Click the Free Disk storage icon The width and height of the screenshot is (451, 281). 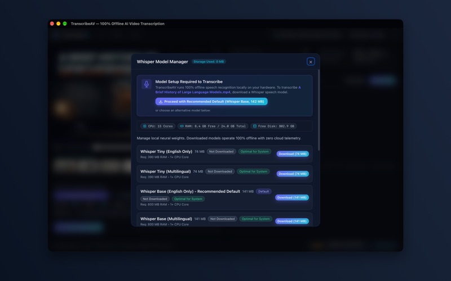255,126
